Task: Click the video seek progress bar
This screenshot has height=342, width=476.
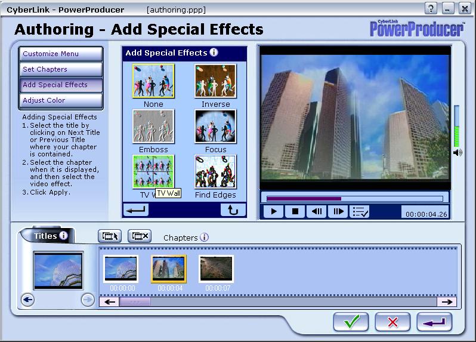Action: click(354, 198)
